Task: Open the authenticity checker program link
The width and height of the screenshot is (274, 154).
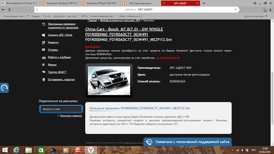Action: tap(63, 26)
